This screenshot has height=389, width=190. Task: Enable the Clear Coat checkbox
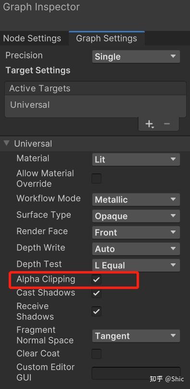pyautogui.click(x=96, y=354)
